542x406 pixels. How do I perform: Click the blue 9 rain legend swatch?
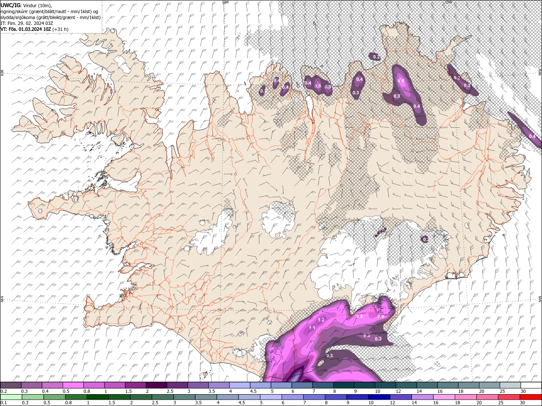[357, 397]
